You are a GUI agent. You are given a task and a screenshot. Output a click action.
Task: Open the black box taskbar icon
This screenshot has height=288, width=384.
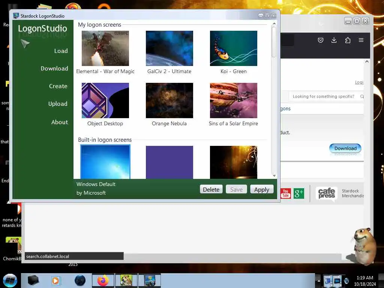33,280
